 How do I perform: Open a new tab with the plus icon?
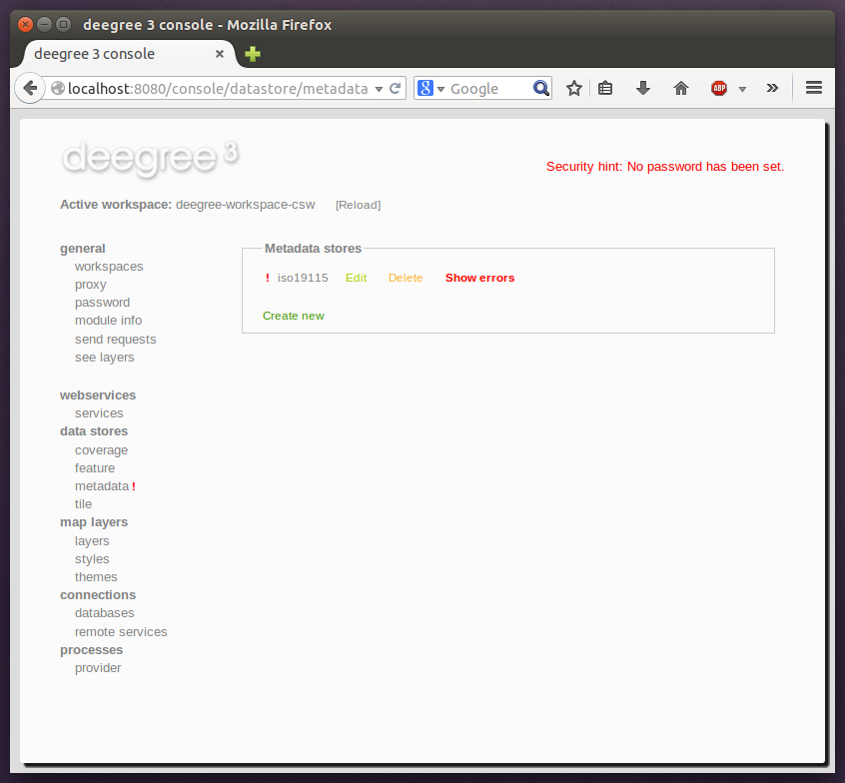251,54
